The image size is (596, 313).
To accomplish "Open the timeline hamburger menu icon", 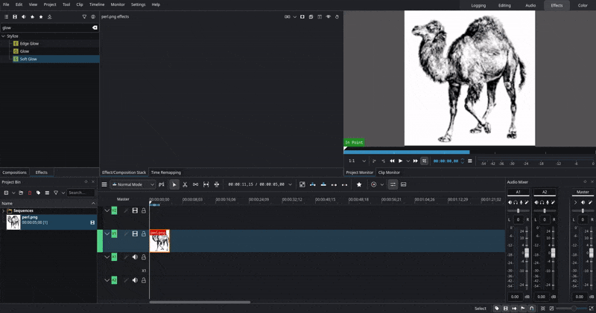I will click(x=104, y=184).
